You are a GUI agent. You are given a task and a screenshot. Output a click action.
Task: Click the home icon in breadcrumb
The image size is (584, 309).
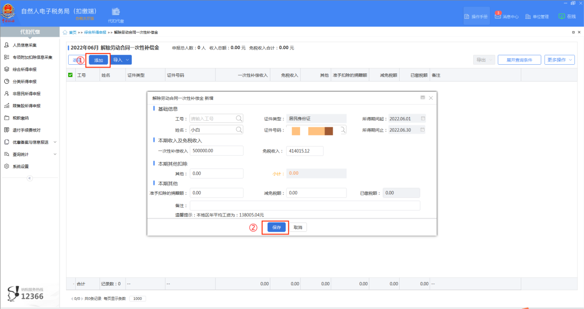tap(65, 33)
